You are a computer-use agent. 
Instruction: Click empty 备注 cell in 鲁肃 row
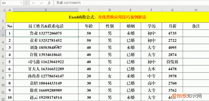[x=196, y=33]
